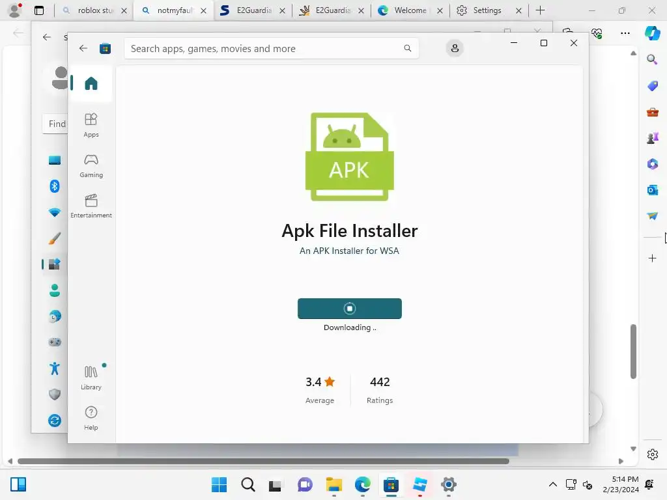Open the Store account profile icon
Screen dimensions: 667x500
(x=455, y=48)
